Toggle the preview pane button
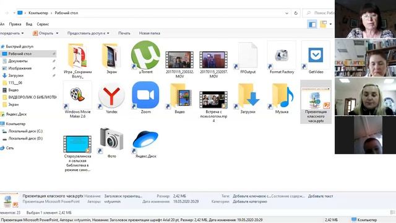Screen dimensions: 396x223 pyautogui.click(x=312, y=24)
